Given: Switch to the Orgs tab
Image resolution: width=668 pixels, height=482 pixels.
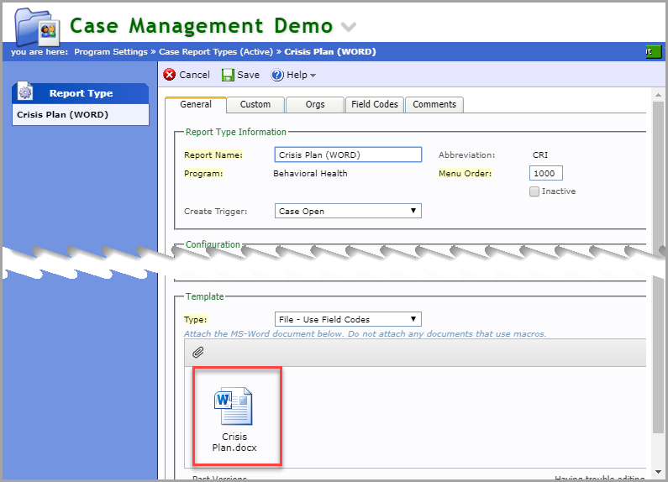Looking at the screenshot, I should pyautogui.click(x=315, y=104).
